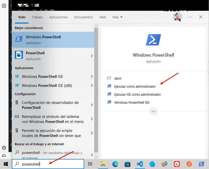Click PowerShell icon beside Ejecutar como administrador

pos(109,86)
